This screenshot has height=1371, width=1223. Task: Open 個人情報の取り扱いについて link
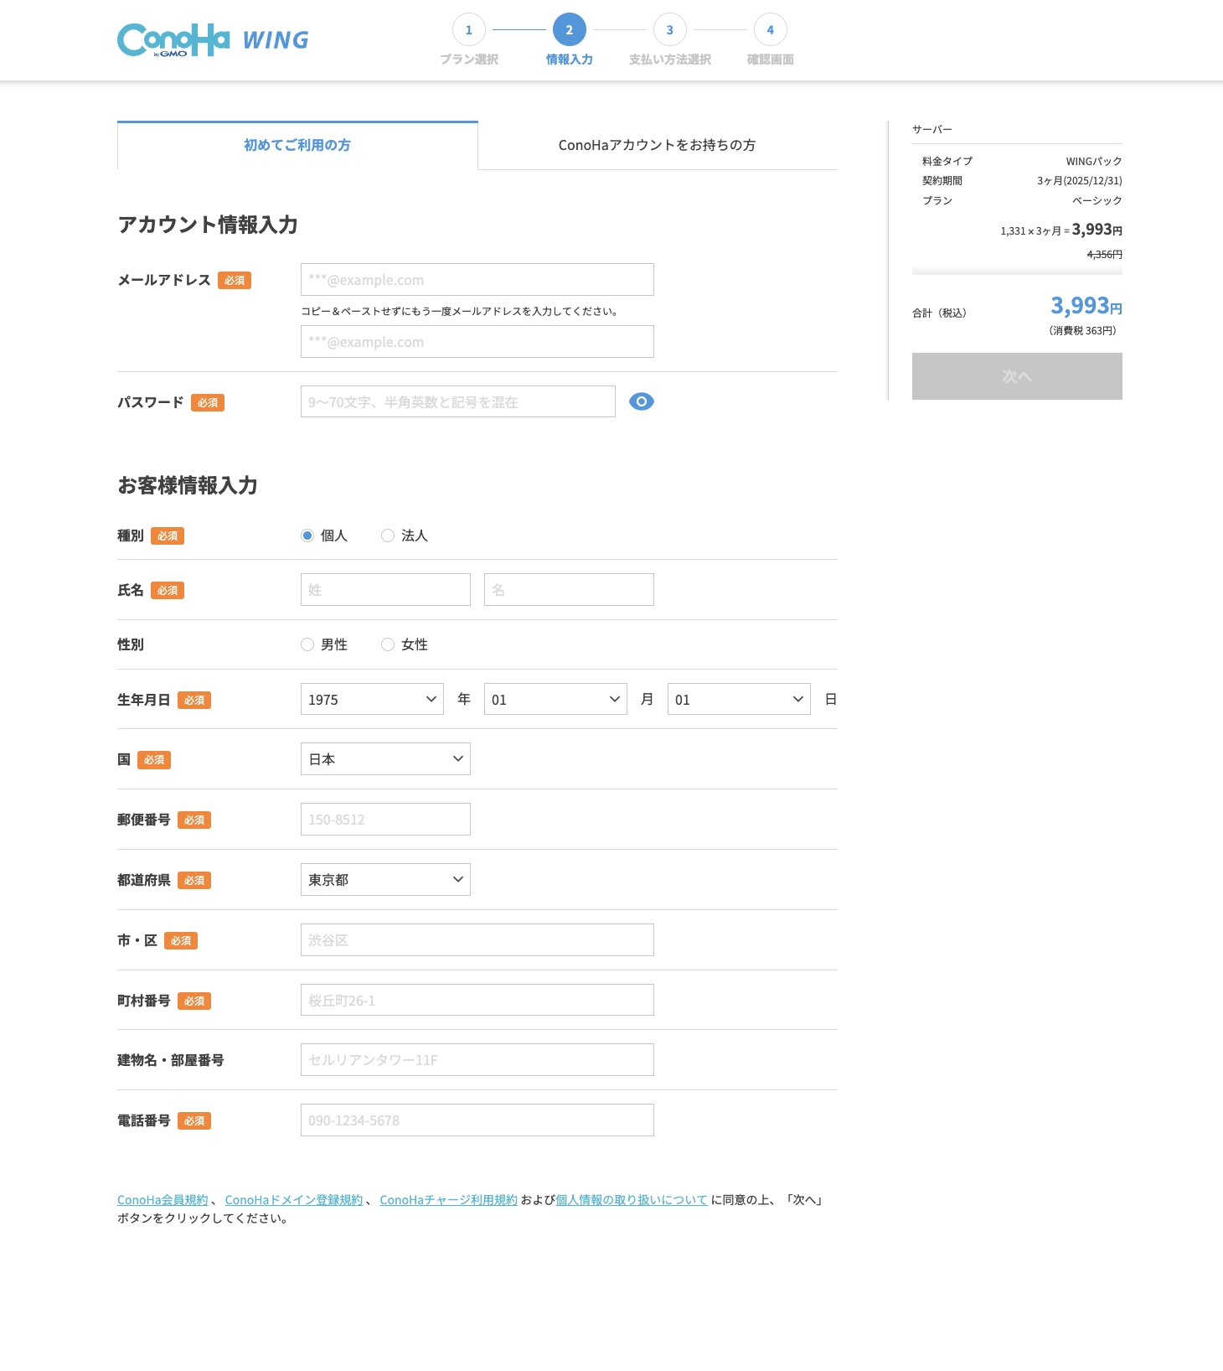click(632, 1200)
